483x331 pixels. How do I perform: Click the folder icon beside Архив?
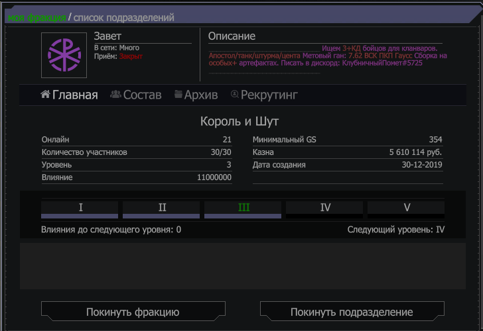point(178,95)
